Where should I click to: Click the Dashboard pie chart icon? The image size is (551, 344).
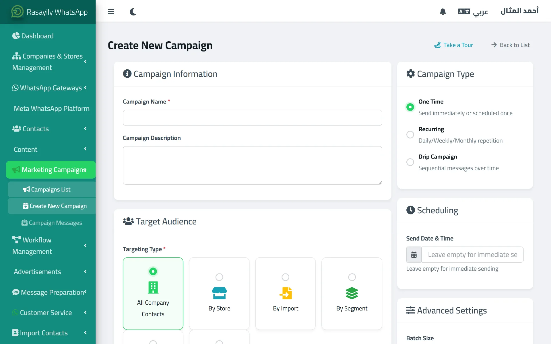click(x=16, y=36)
